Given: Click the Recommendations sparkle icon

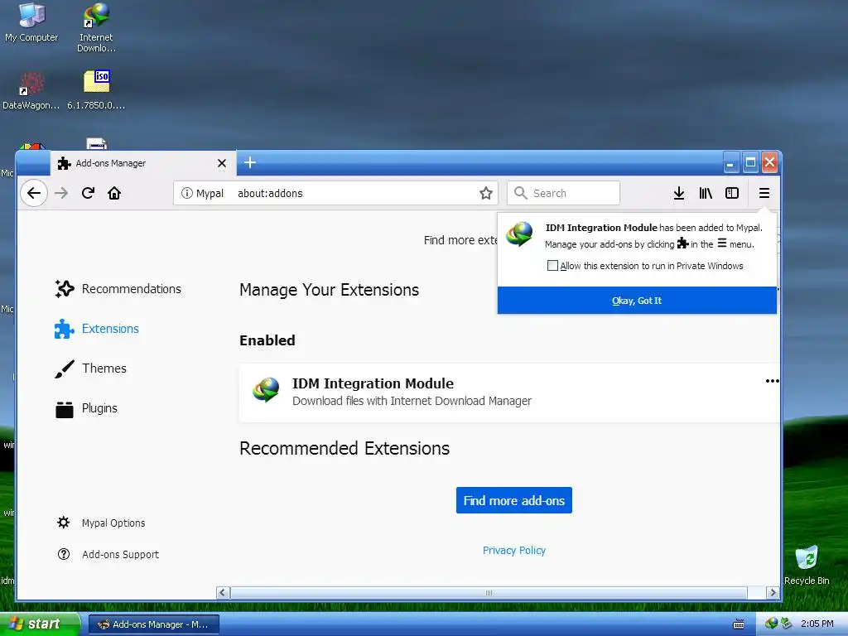Looking at the screenshot, I should tap(65, 289).
